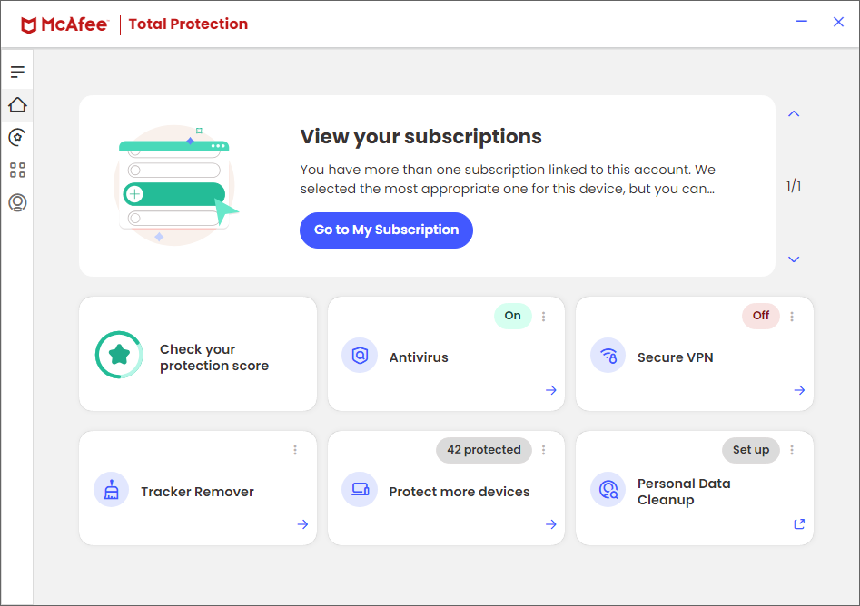Click the Antivirus On status badge

click(512, 316)
